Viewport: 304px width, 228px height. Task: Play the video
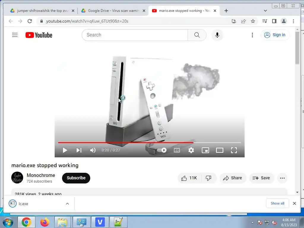pos(65,150)
